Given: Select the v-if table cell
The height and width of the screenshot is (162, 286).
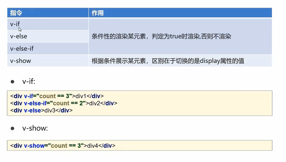Looking at the screenshot, I should pos(48,24).
